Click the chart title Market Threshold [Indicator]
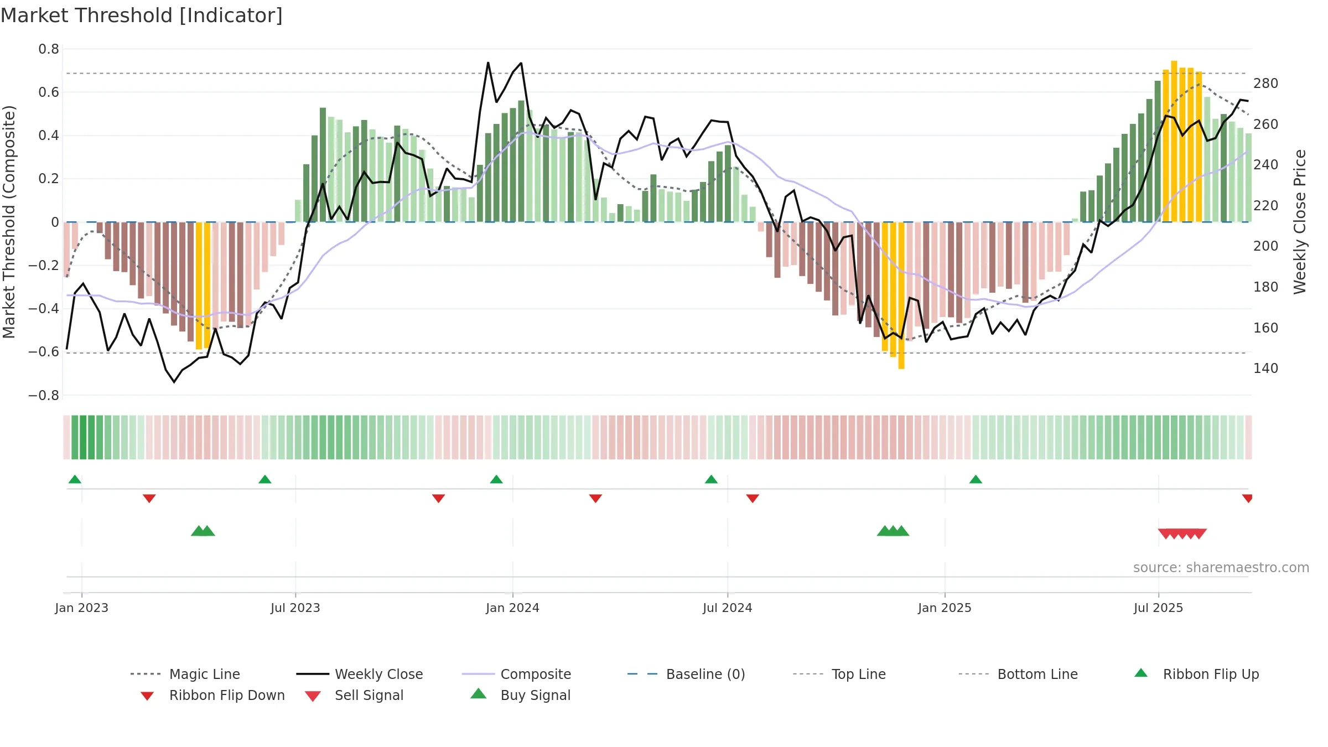Screen dimensions: 1328x747 (142, 15)
